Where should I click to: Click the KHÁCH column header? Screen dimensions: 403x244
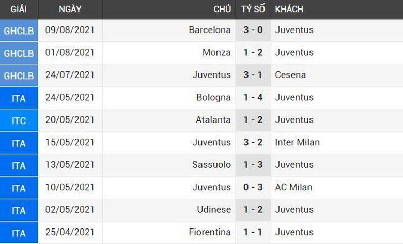pyautogui.click(x=289, y=9)
